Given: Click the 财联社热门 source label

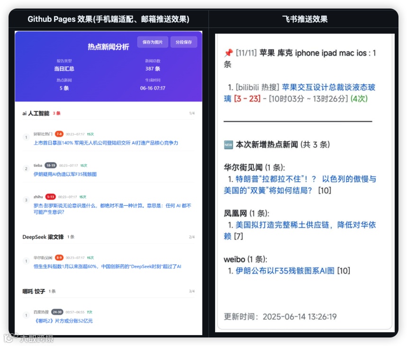Looking at the screenshot, I should pos(43,134).
